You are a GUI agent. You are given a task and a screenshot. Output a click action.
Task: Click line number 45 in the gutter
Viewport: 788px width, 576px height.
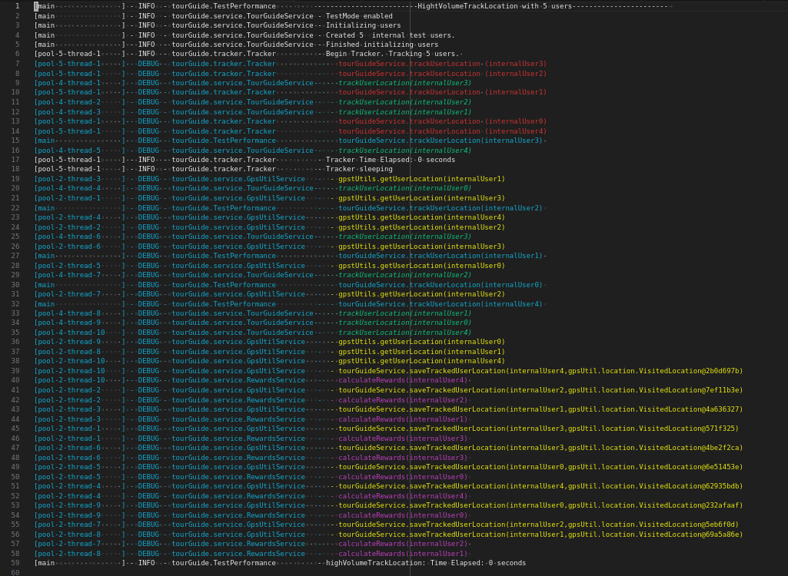click(15, 429)
